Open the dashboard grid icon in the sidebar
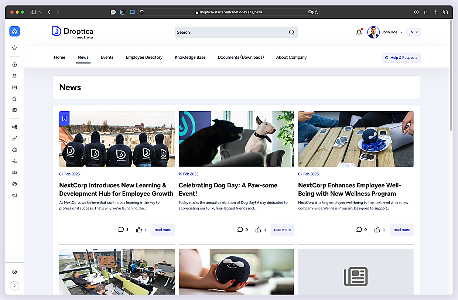The height and width of the screenshot is (300, 458). (14, 76)
